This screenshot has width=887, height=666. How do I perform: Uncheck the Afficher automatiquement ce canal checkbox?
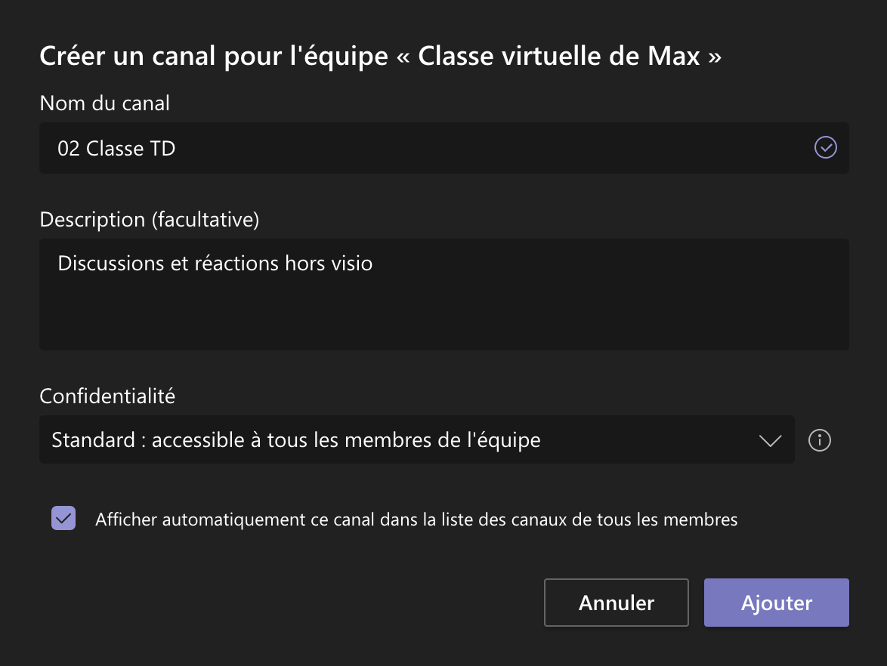click(x=63, y=518)
